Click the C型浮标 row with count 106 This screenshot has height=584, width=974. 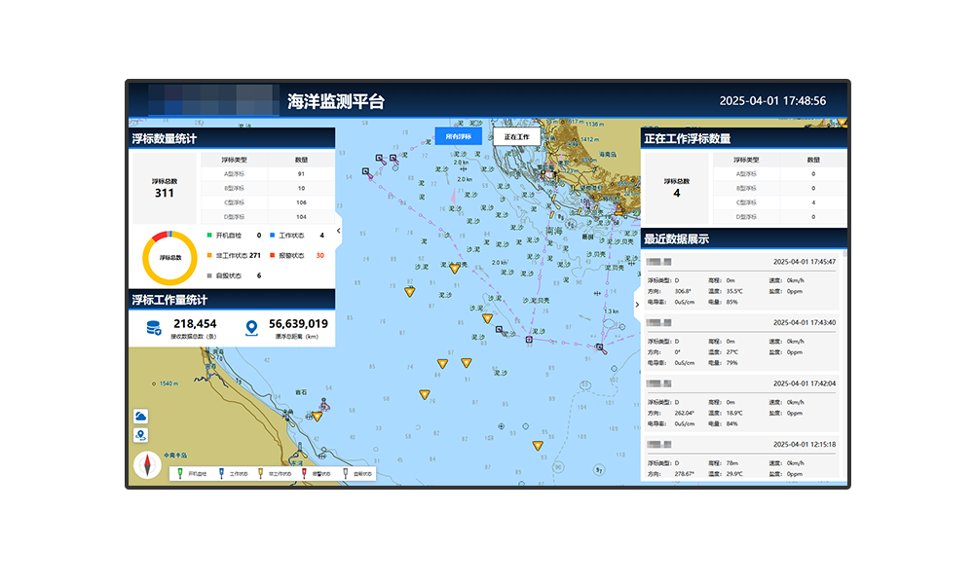(268, 202)
